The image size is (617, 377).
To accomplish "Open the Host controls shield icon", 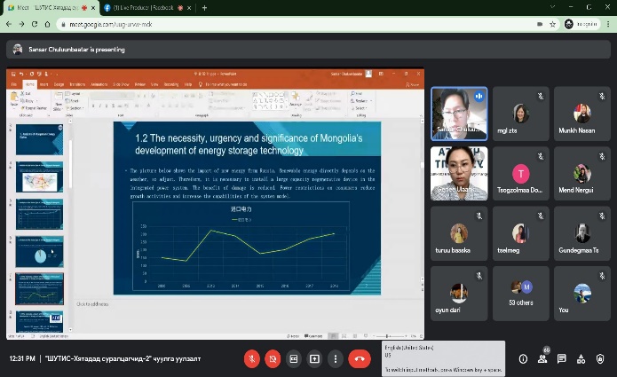I will (x=600, y=358).
